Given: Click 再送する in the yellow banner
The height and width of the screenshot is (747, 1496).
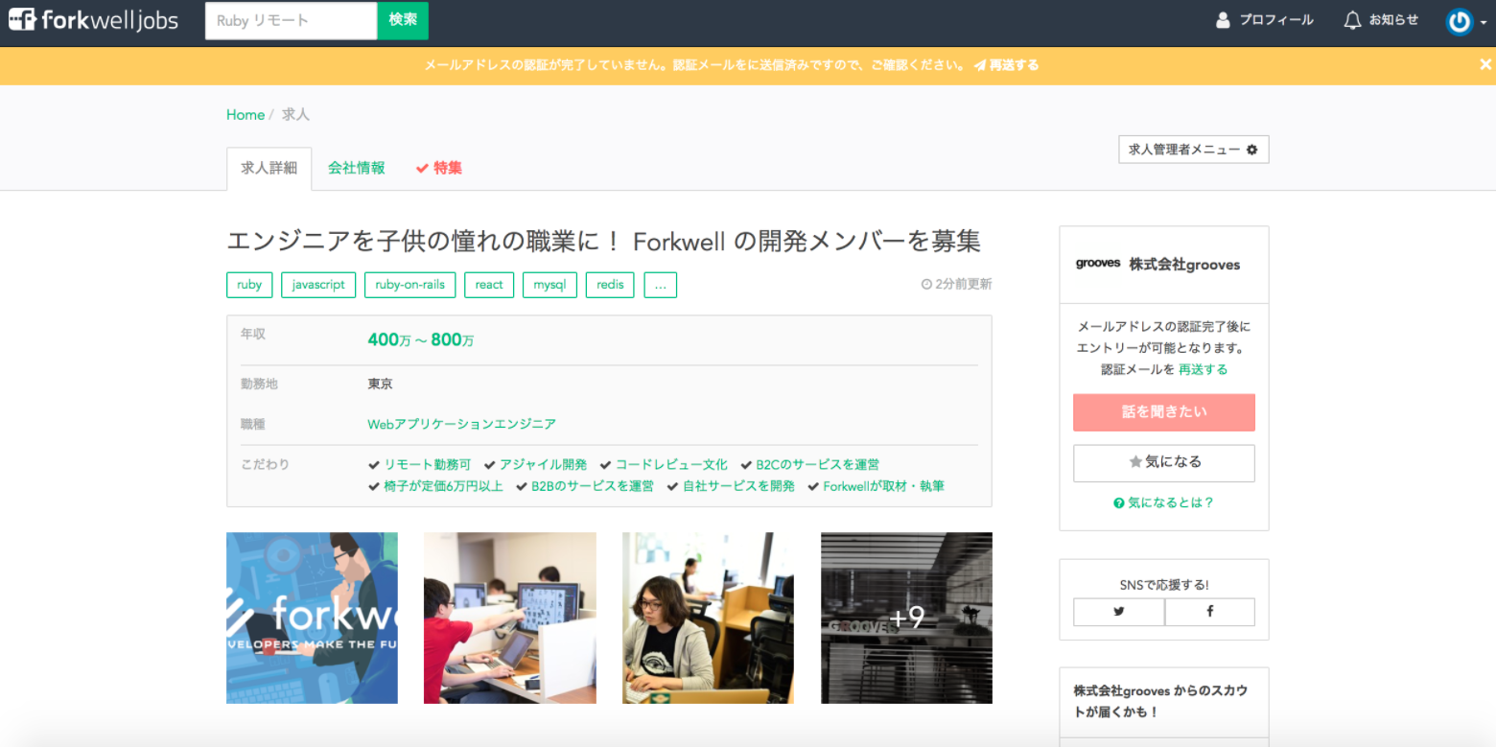Looking at the screenshot, I should click(1007, 66).
